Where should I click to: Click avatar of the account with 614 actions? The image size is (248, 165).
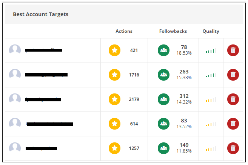click(x=15, y=124)
